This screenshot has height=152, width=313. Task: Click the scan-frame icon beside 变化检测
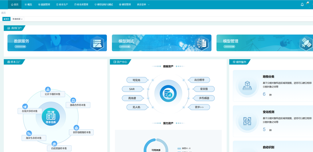[x=247, y=121]
